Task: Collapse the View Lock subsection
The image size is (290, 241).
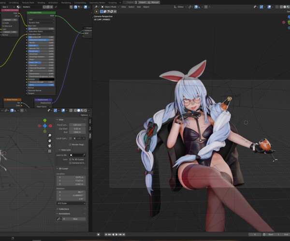Action: coord(59,150)
